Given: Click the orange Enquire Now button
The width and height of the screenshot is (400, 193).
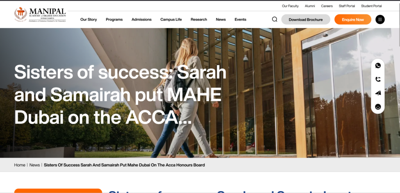Looking at the screenshot, I should pyautogui.click(x=353, y=20).
